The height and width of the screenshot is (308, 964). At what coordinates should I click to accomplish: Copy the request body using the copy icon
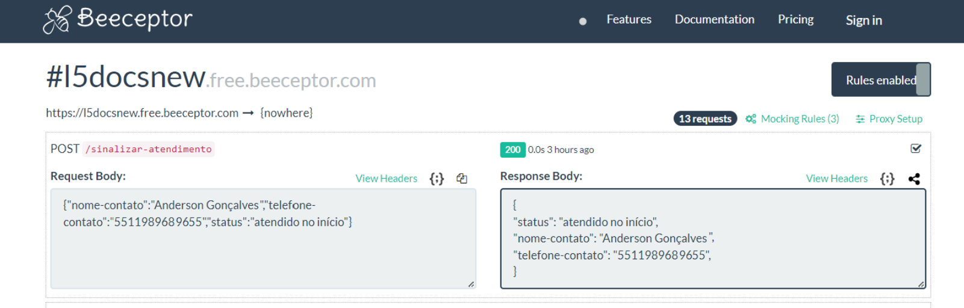(x=462, y=179)
